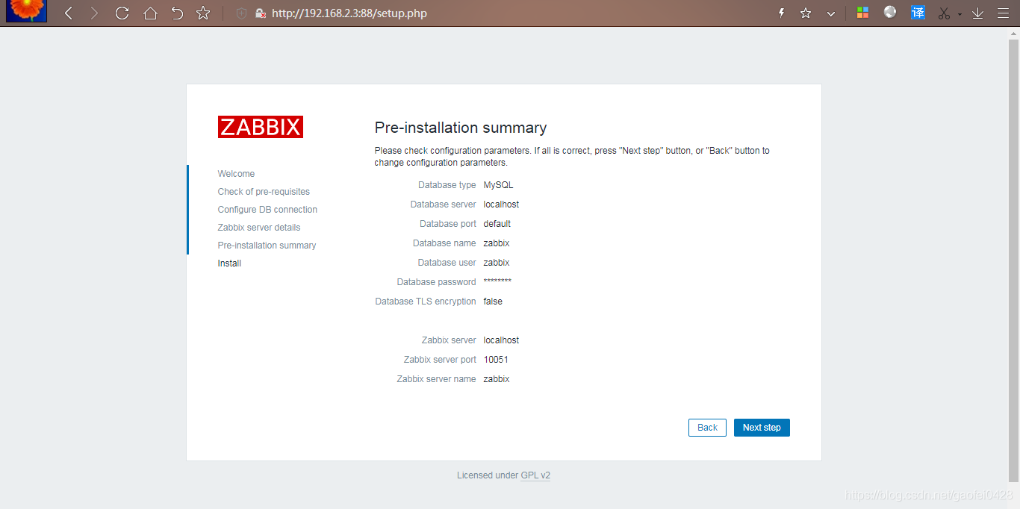Click the Zabbix server name zabbix value
This screenshot has width=1020, height=509.
click(497, 379)
